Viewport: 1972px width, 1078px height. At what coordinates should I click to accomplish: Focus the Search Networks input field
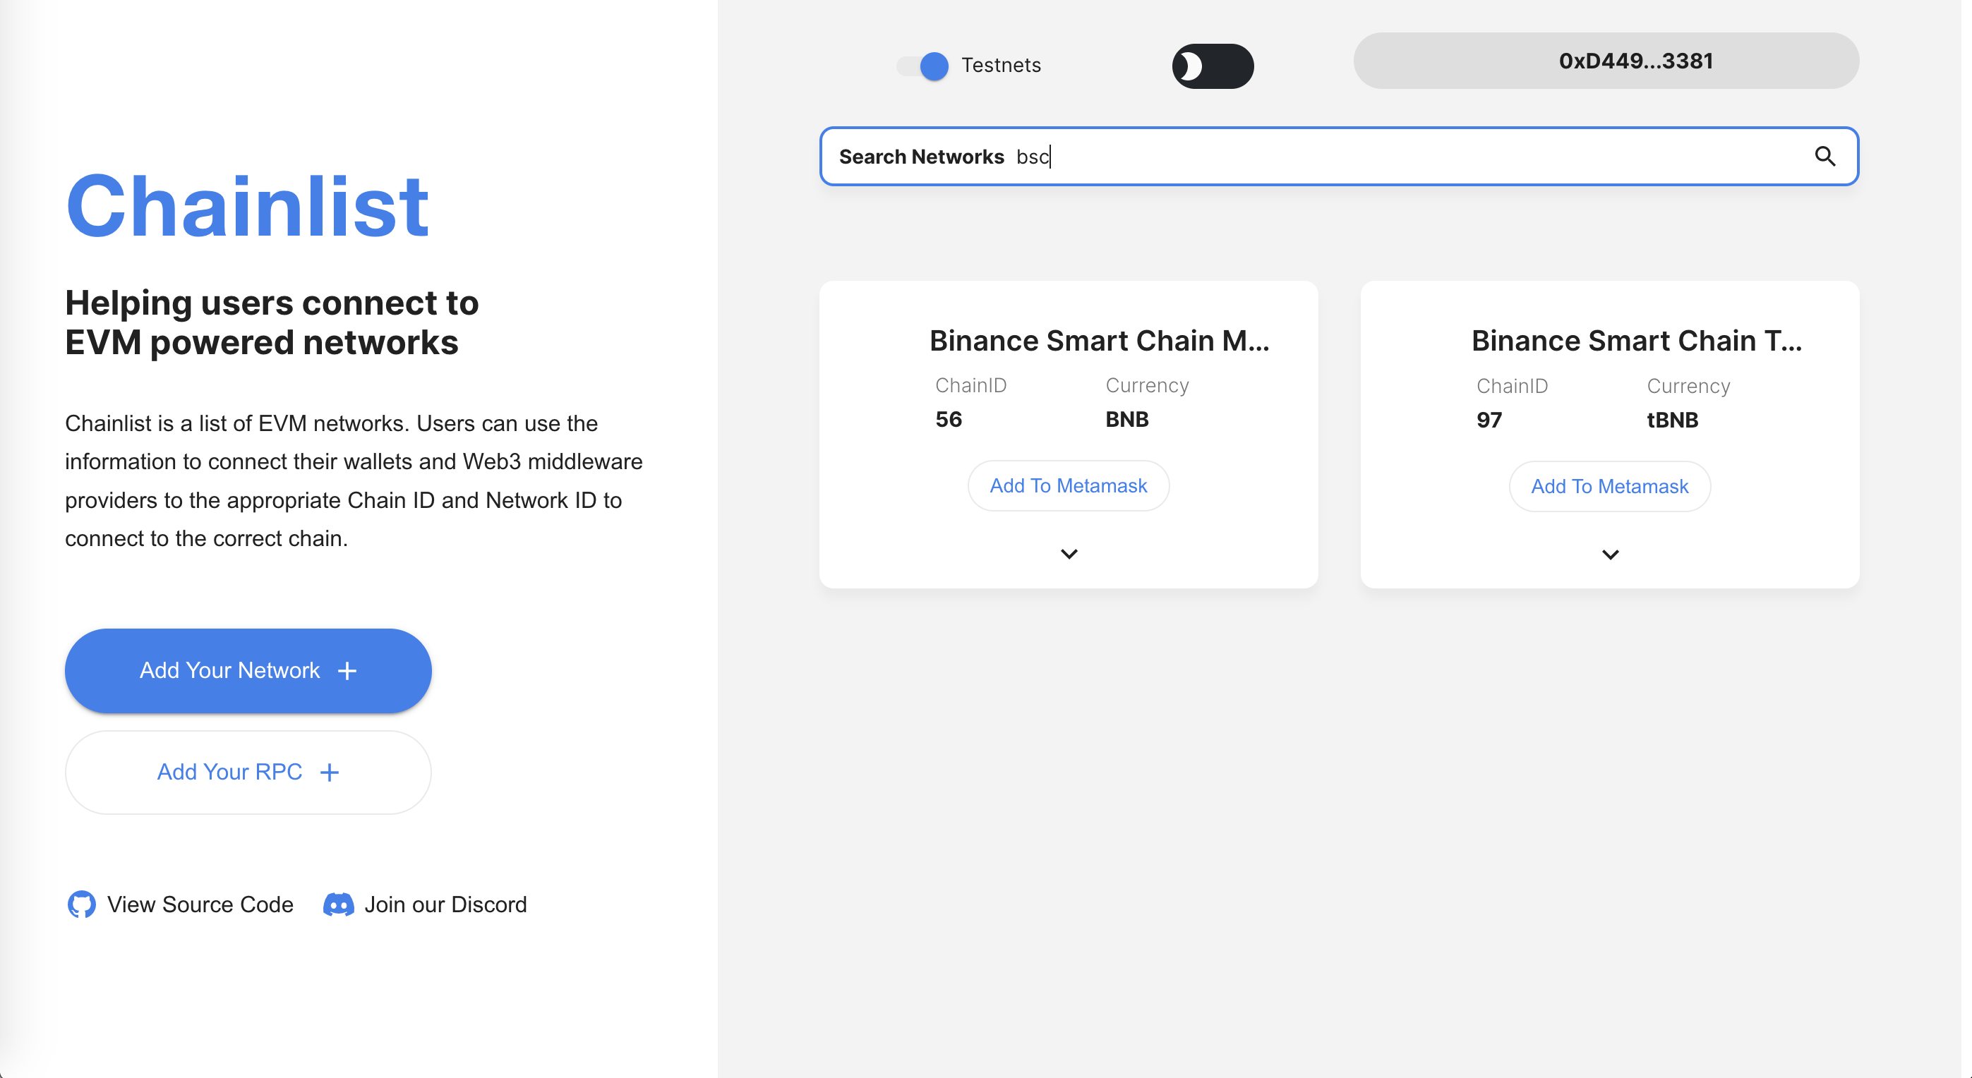pyautogui.click(x=1378, y=157)
